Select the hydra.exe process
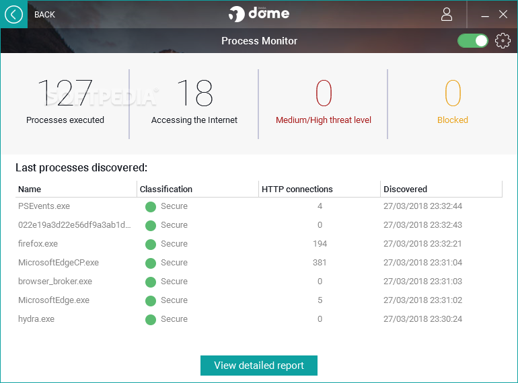518x383 pixels. pos(259,319)
